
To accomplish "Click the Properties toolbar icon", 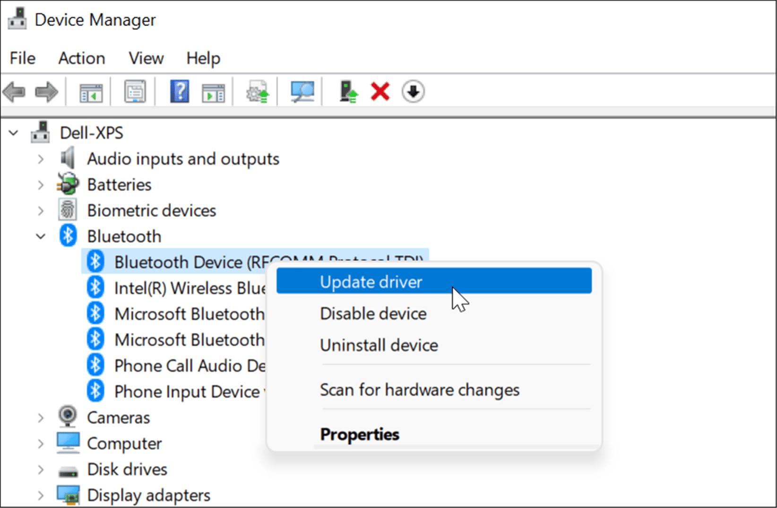I will point(134,91).
